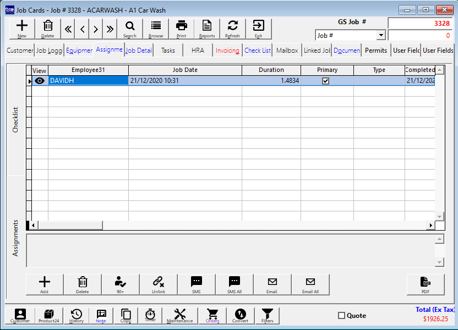Expand the Job # dropdown

(x=380, y=35)
